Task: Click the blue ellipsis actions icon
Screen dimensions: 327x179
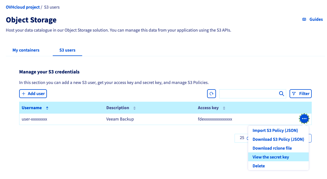Action: click(304, 118)
